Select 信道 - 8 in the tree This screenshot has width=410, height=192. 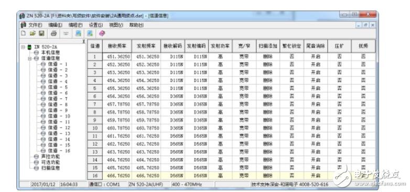[58, 104]
